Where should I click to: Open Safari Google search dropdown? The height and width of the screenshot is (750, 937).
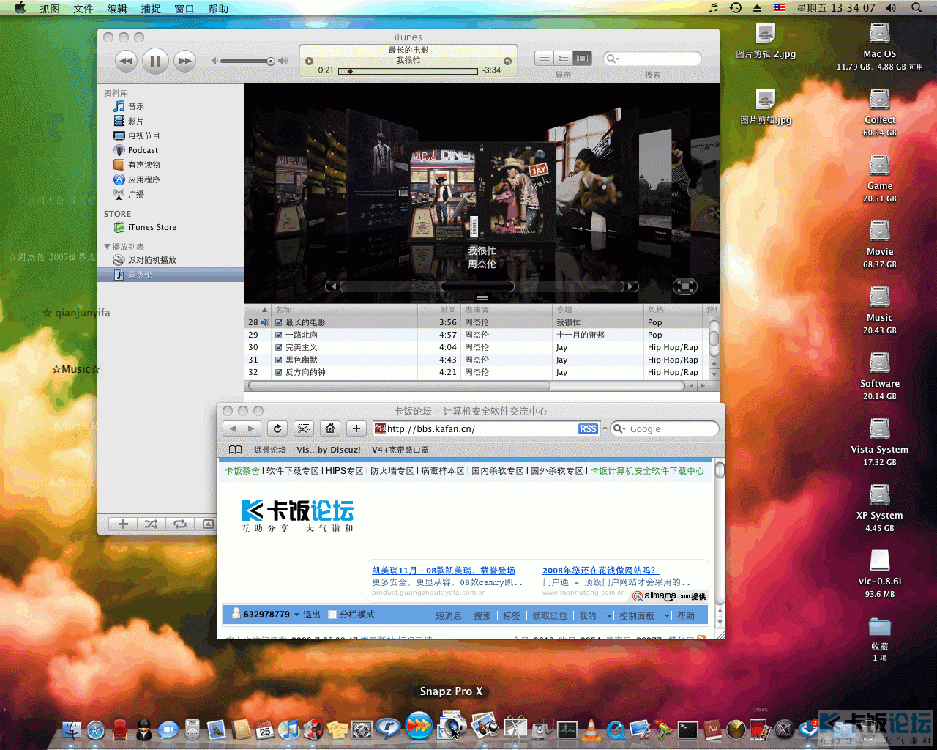(x=619, y=429)
